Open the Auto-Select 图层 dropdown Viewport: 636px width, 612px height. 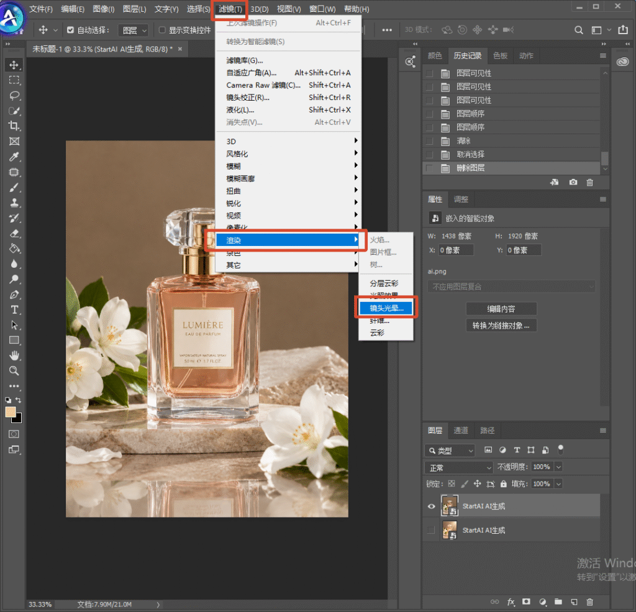[x=134, y=30]
